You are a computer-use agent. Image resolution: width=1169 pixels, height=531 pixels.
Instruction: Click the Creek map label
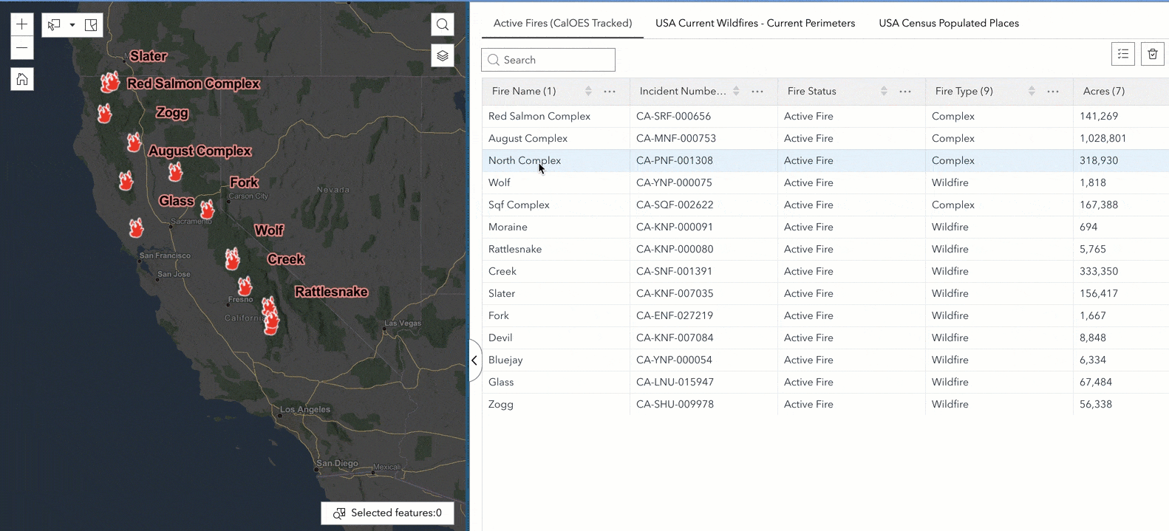[286, 259]
